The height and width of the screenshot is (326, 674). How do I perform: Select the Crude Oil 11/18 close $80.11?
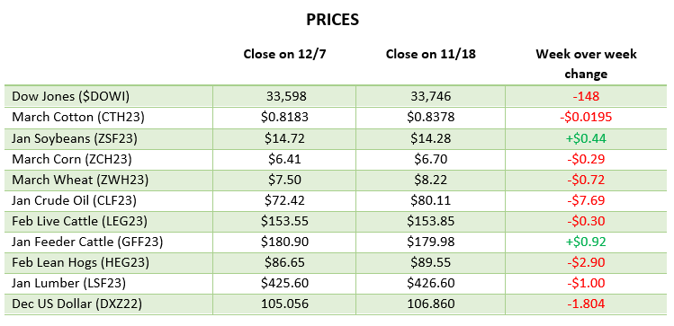pos(431,200)
